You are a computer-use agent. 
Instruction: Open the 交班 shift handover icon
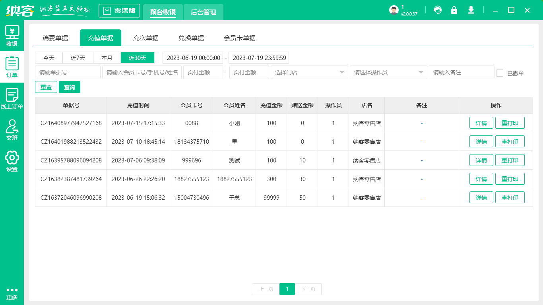(12, 130)
